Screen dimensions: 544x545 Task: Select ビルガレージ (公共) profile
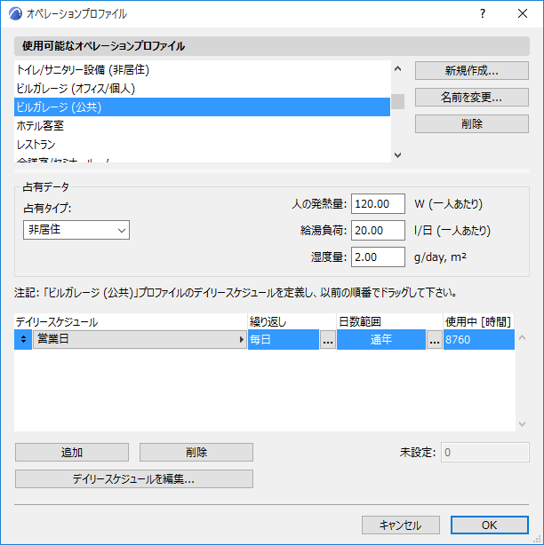point(202,107)
